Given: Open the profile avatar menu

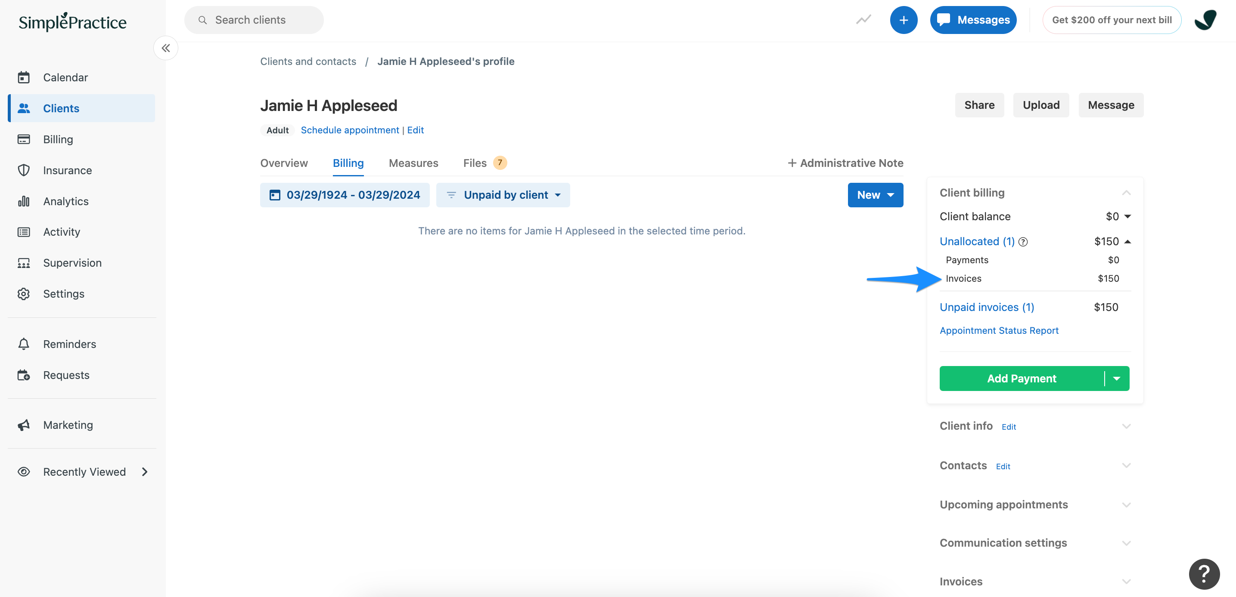Looking at the screenshot, I should click(x=1205, y=20).
